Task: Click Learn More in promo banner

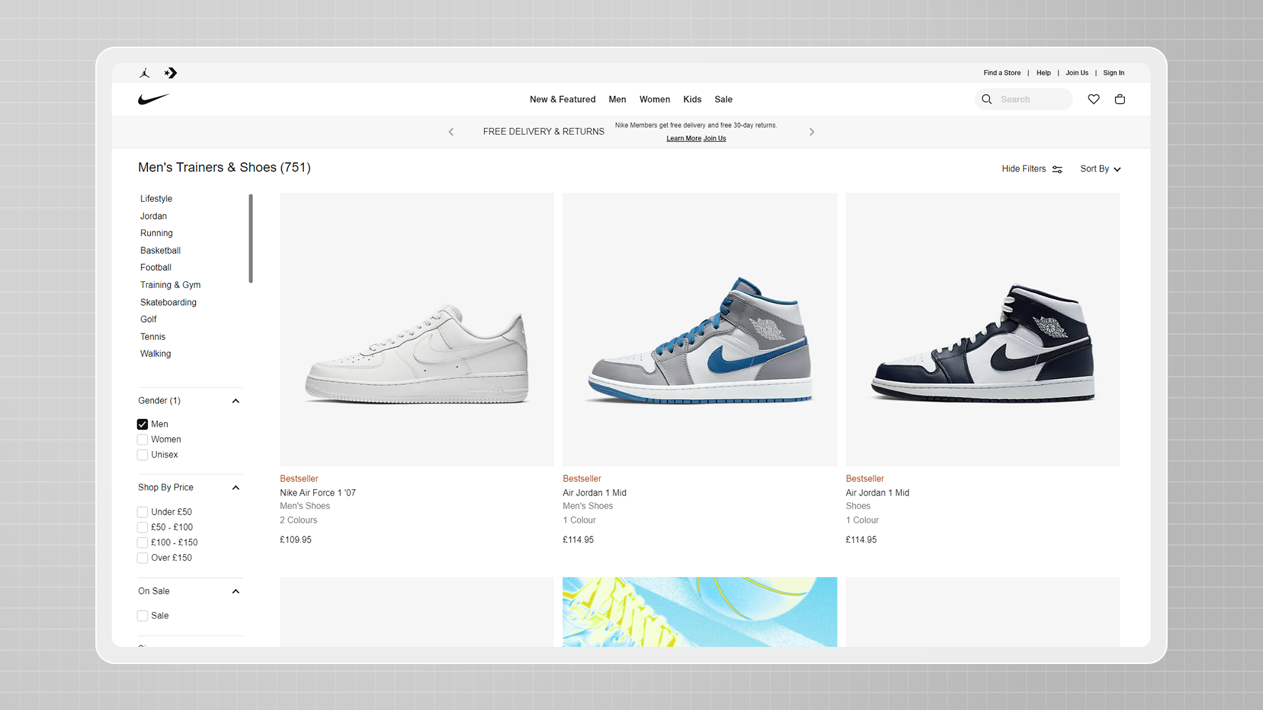Action: coord(683,139)
